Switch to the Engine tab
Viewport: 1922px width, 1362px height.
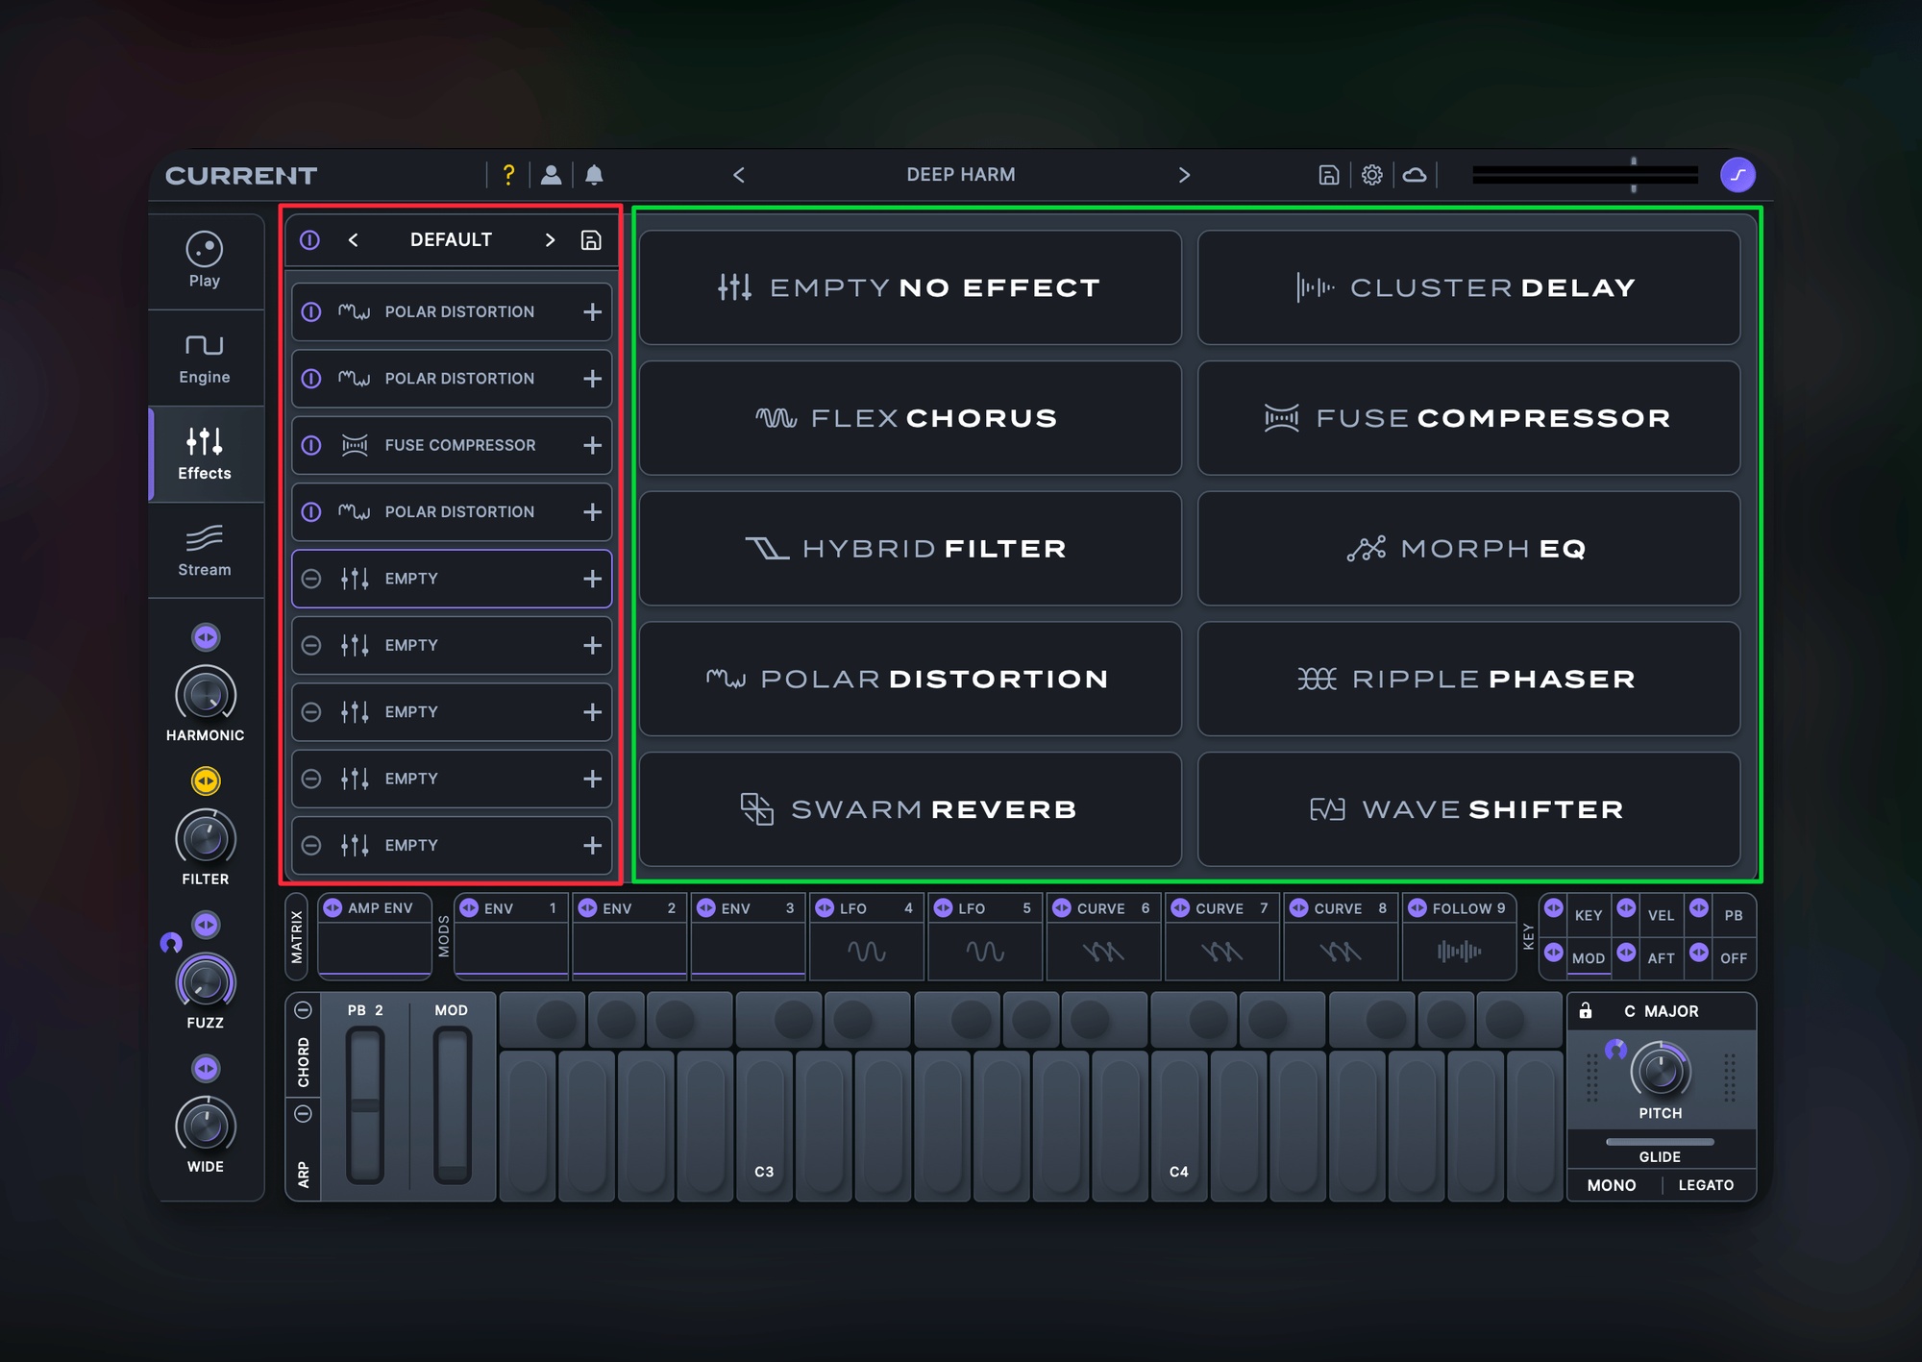coord(205,359)
